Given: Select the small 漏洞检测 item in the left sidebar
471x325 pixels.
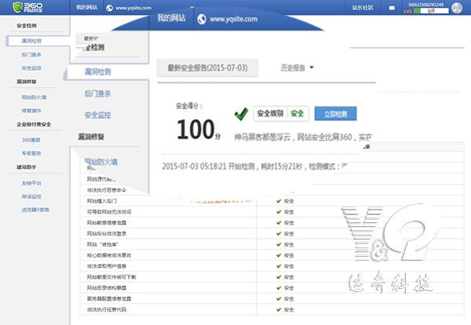Looking at the screenshot, I should tap(31, 41).
